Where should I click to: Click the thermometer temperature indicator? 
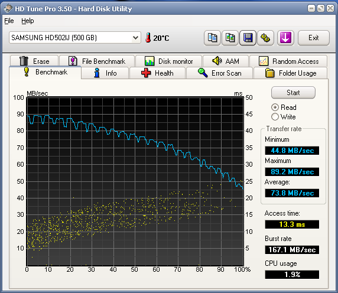pos(148,38)
